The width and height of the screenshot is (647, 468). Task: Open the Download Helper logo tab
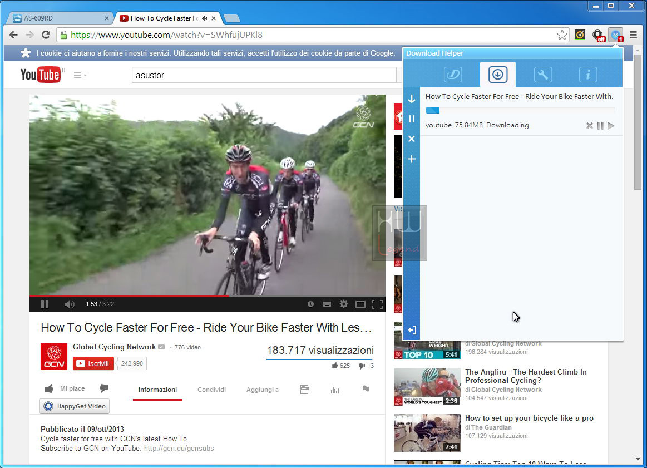(453, 74)
